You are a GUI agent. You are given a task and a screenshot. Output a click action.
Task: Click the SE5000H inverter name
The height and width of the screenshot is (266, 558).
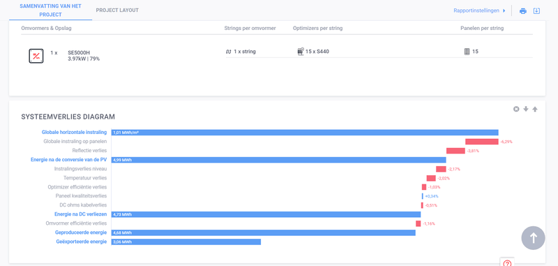click(x=79, y=52)
